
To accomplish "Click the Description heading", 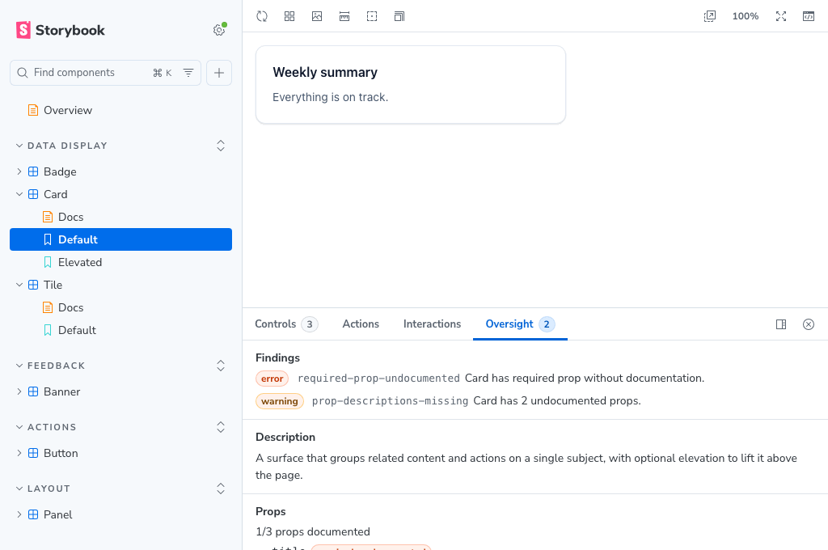I will point(285,437).
